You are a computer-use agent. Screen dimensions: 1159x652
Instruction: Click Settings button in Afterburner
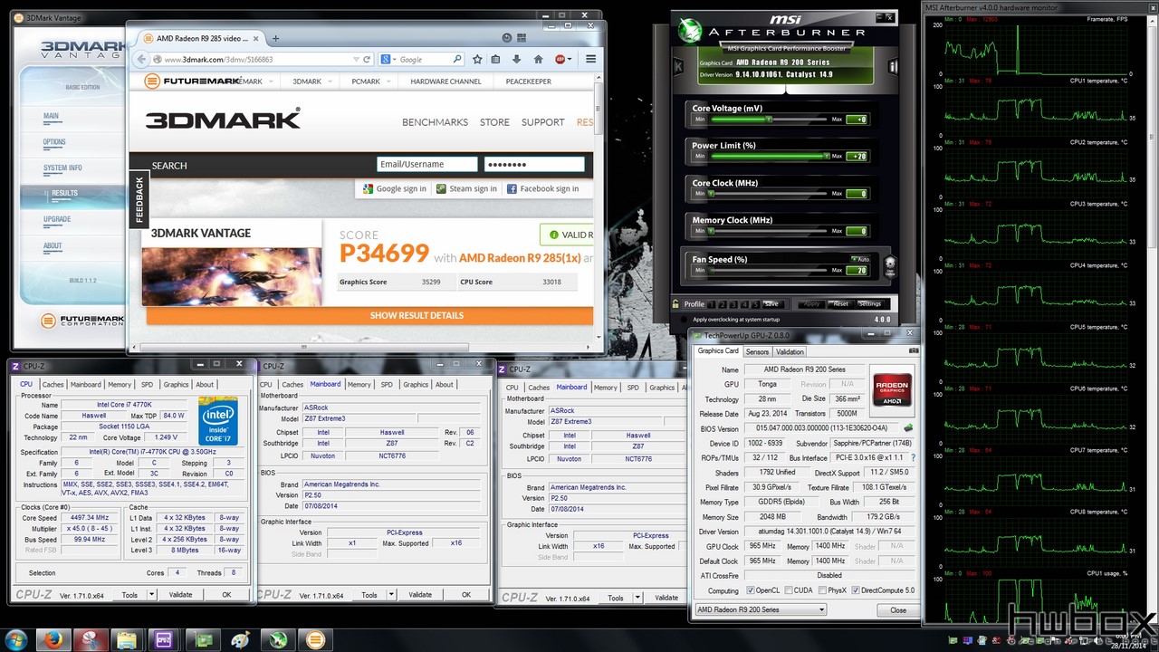[869, 304]
